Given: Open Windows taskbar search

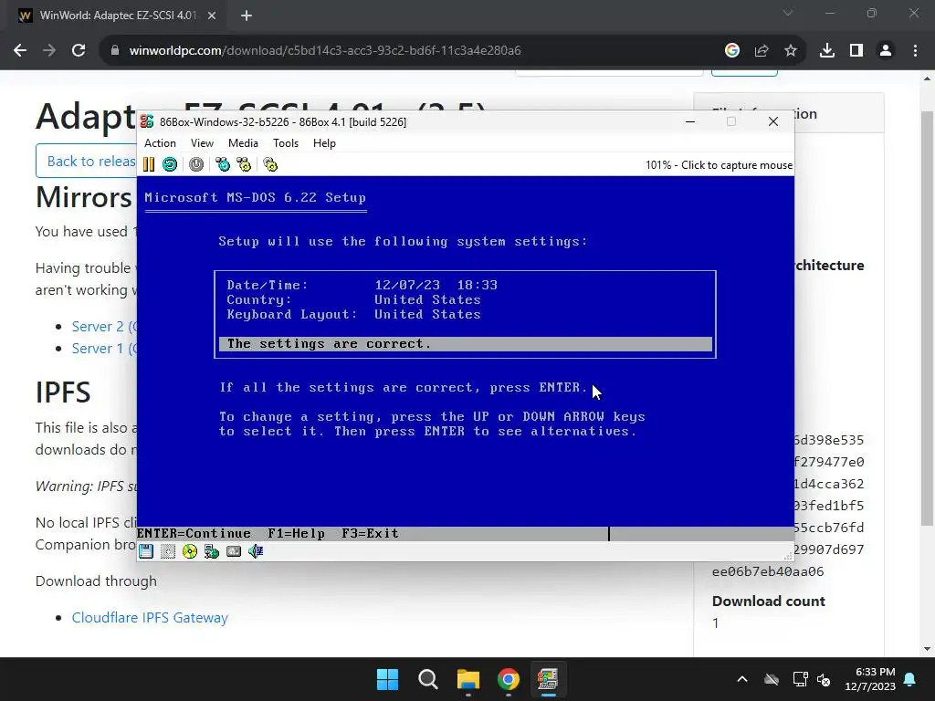Looking at the screenshot, I should click(427, 679).
